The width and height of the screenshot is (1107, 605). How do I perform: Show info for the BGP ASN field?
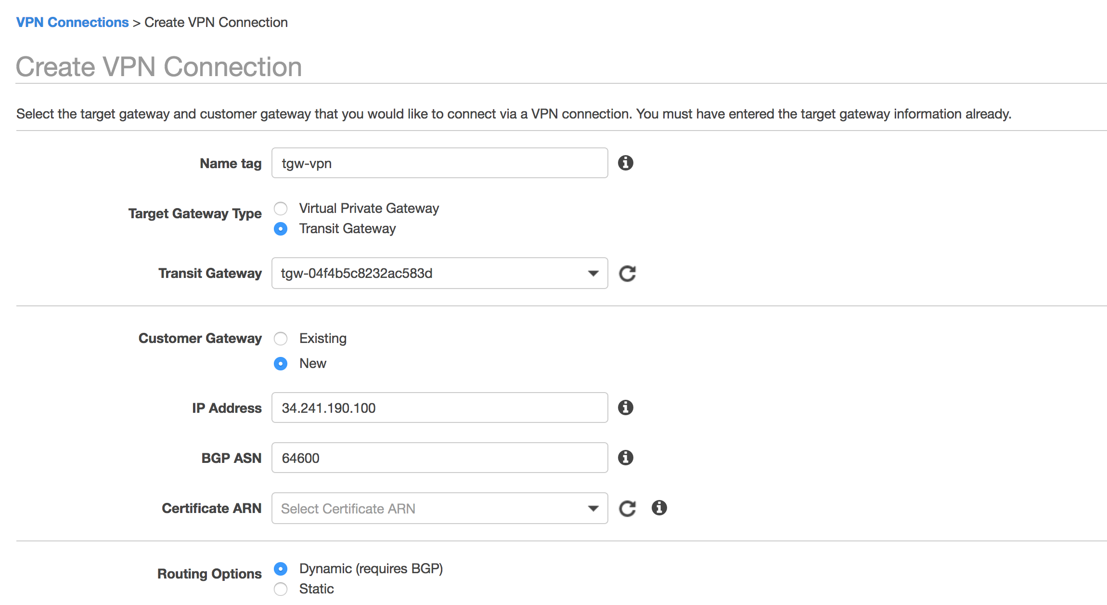tap(625, 458)
